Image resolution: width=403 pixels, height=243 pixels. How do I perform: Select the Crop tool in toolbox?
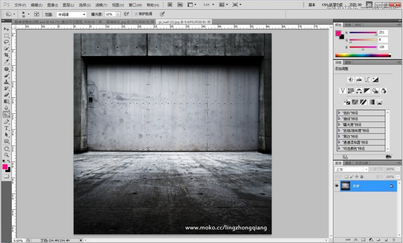point(7,55)
